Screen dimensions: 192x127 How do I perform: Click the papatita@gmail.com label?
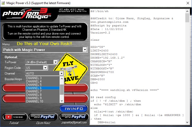click(74, 122)
